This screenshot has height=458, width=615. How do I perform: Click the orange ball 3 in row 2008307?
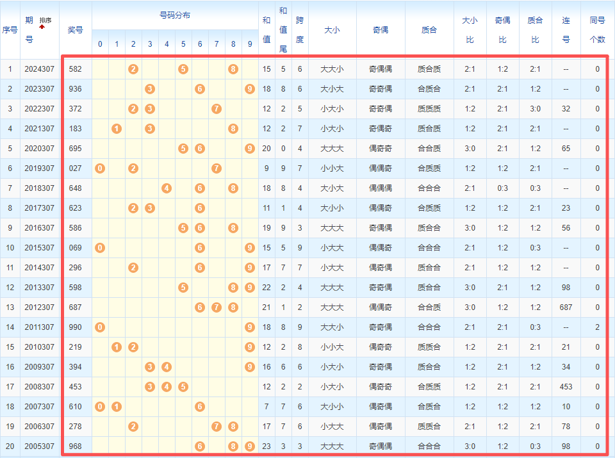pos(150,387)
